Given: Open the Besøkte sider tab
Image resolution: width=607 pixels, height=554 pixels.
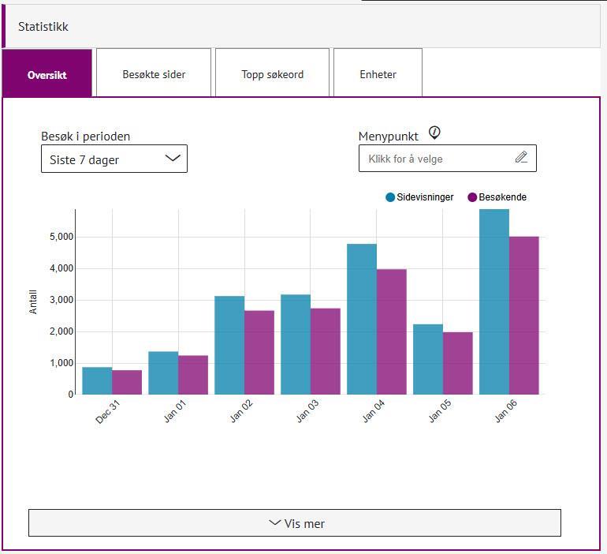Looking at the screenshot, I should 154,74.
